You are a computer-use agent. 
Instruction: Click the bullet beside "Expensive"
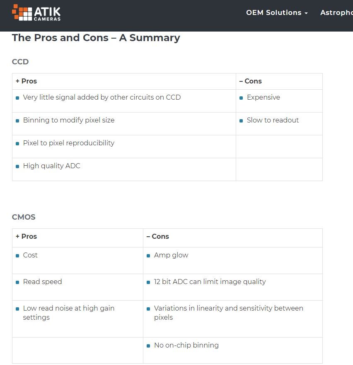tap(241, 98)
